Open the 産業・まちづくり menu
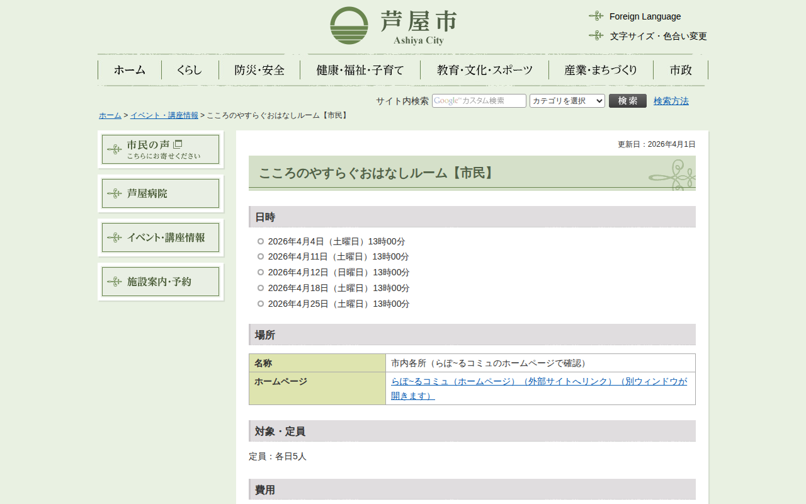 601,70
